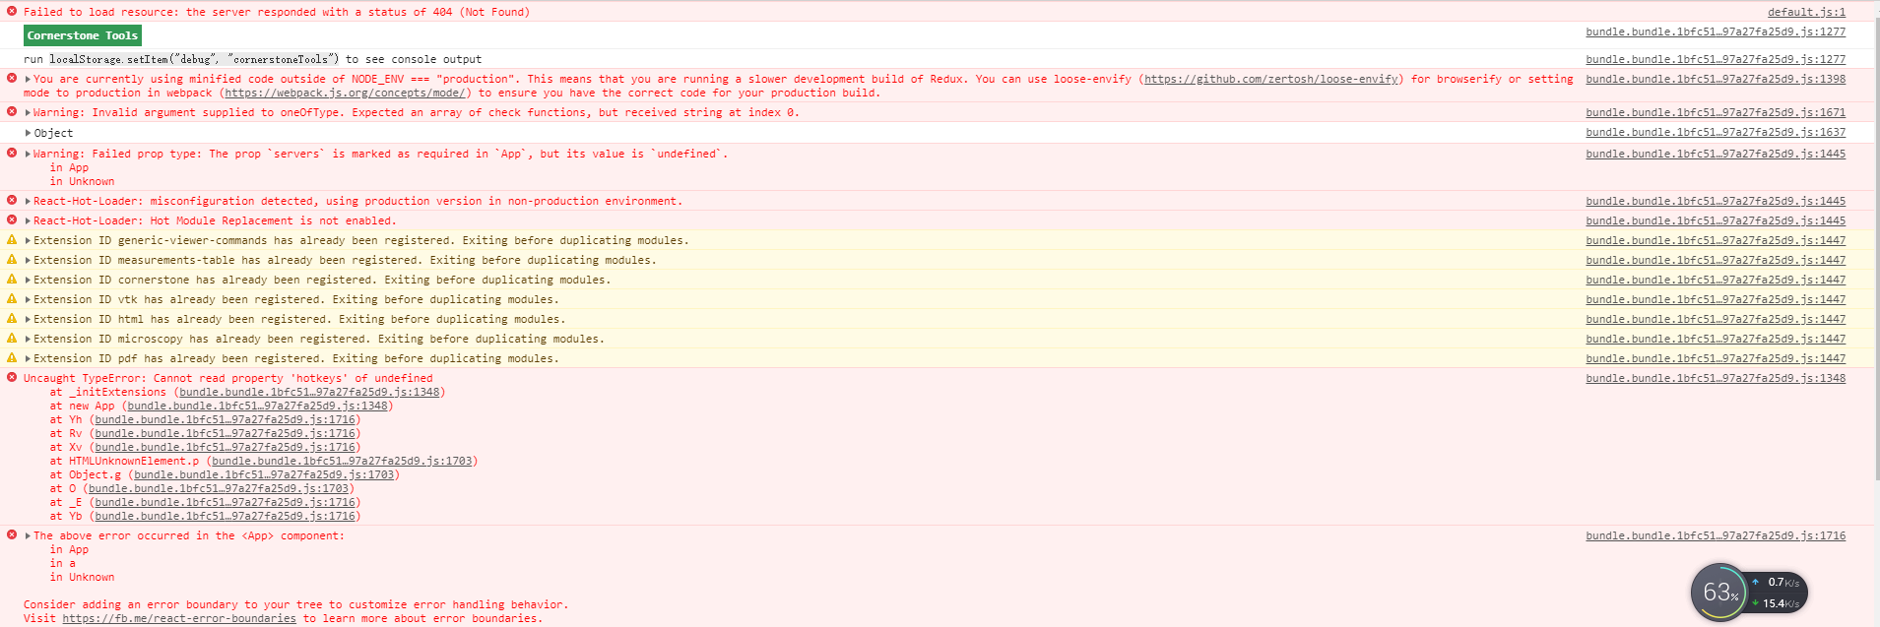Expand the generic-viewer-commands extension warning

(28, 240)
